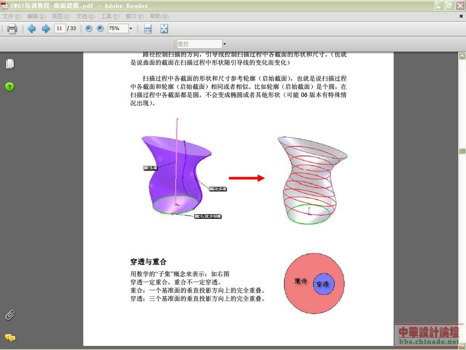The height and width of the screenshot is (350, 466).
Task: Click the 75% zoom level field
Action: 118,29
